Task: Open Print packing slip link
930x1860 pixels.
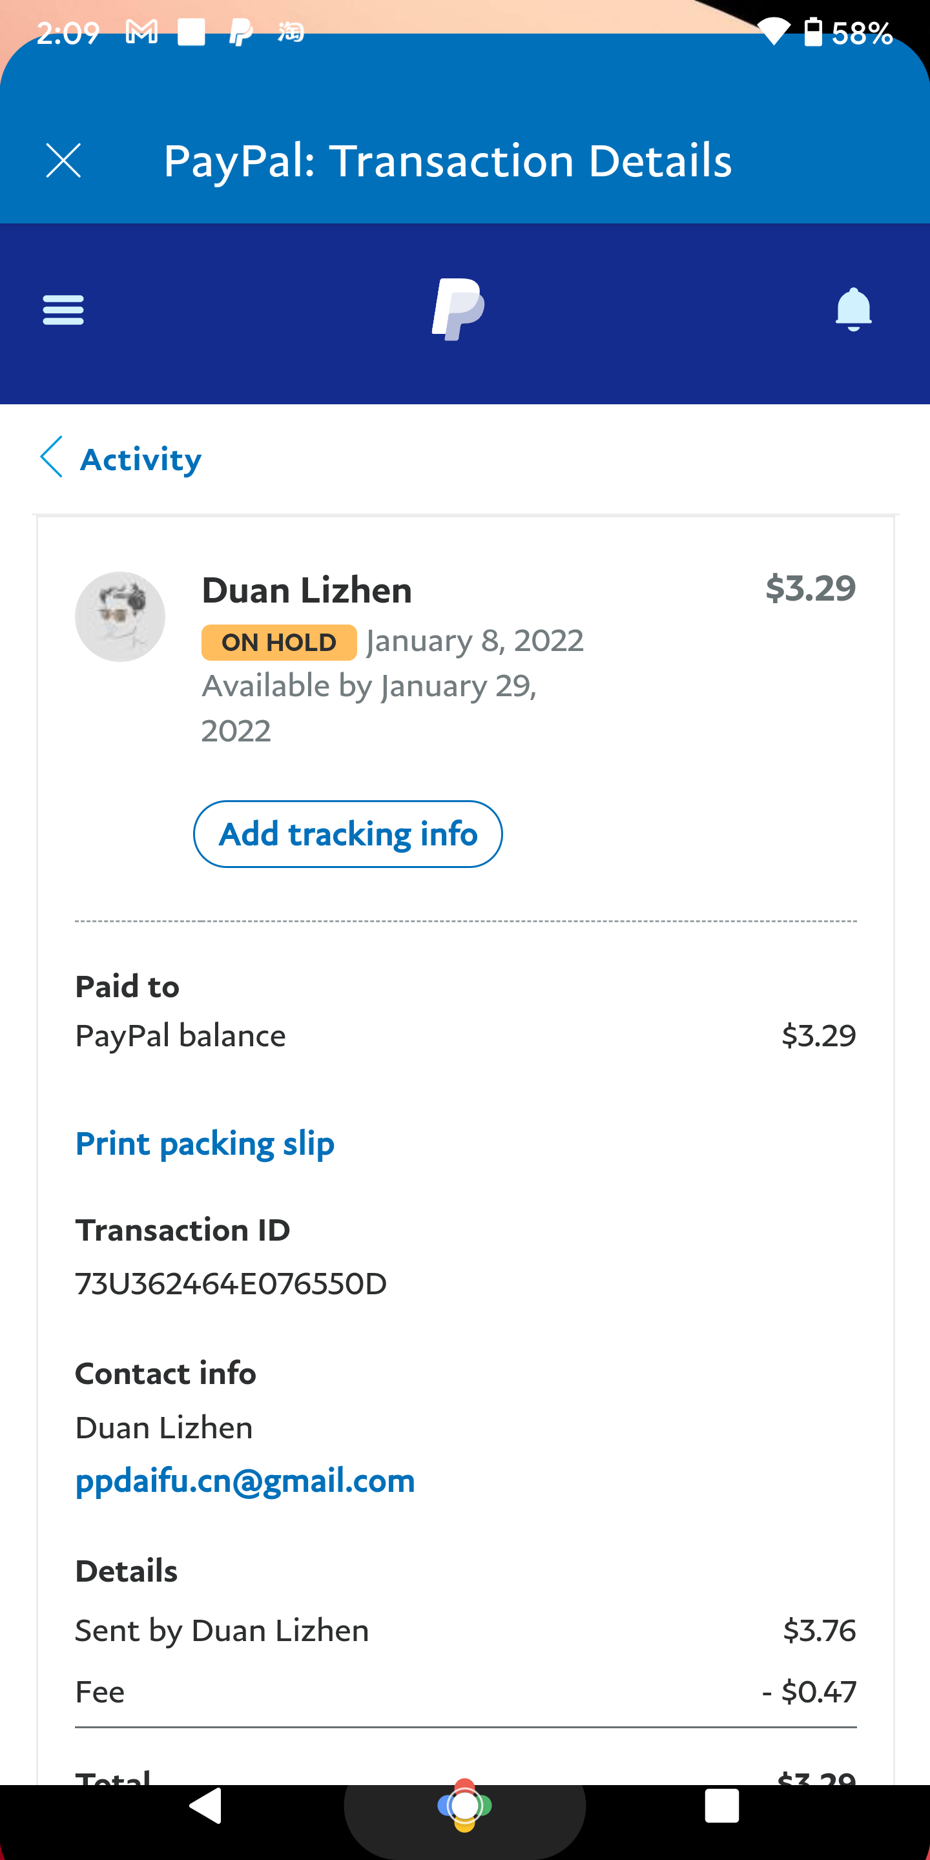Action: [x=205, y=1144]
